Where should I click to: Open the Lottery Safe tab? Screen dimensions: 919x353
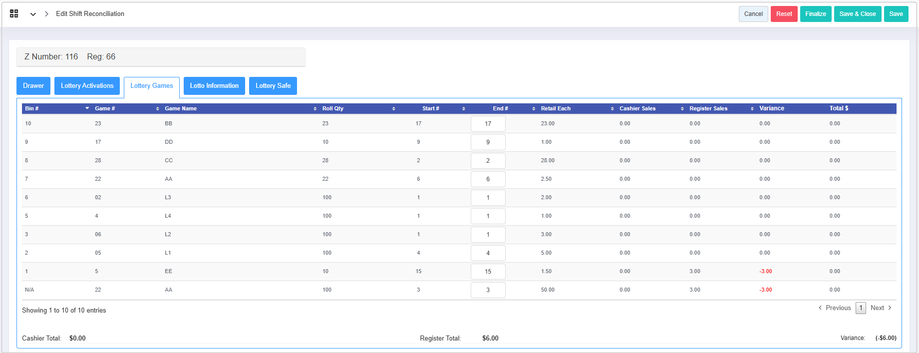pos(273,86)
